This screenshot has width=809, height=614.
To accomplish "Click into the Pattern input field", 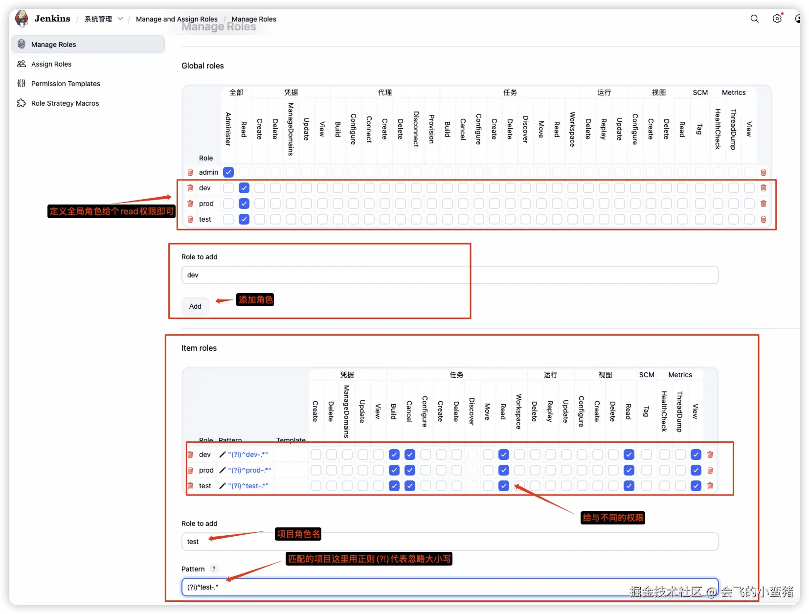I will (450, 587).
